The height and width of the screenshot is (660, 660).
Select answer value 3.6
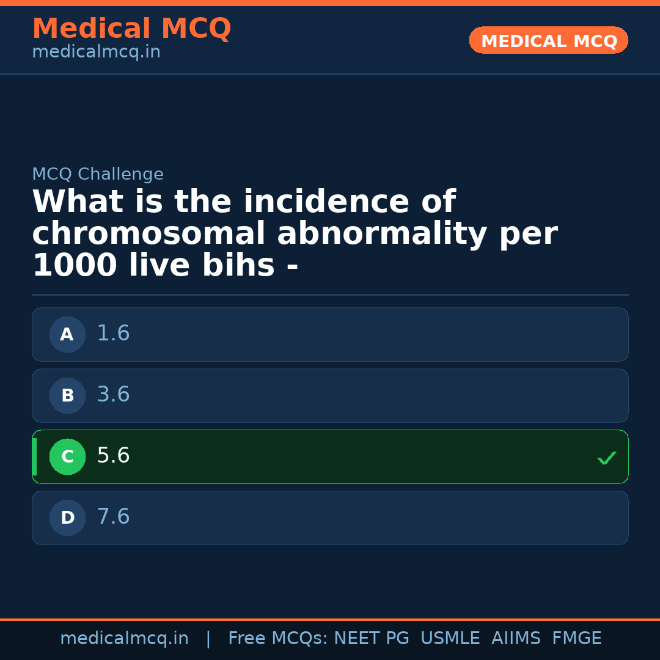[114, 395]
